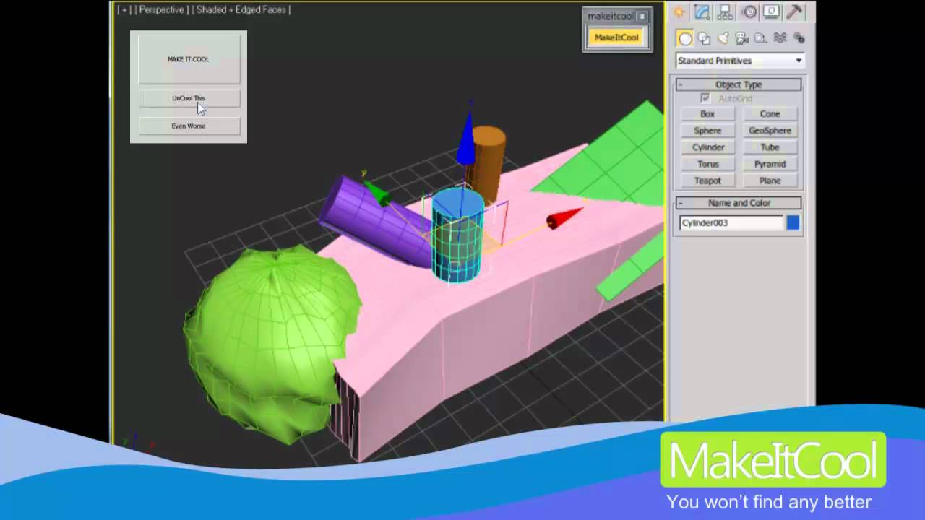
Task: Create a Torus primitive
Action: click(x=707, y=164)
